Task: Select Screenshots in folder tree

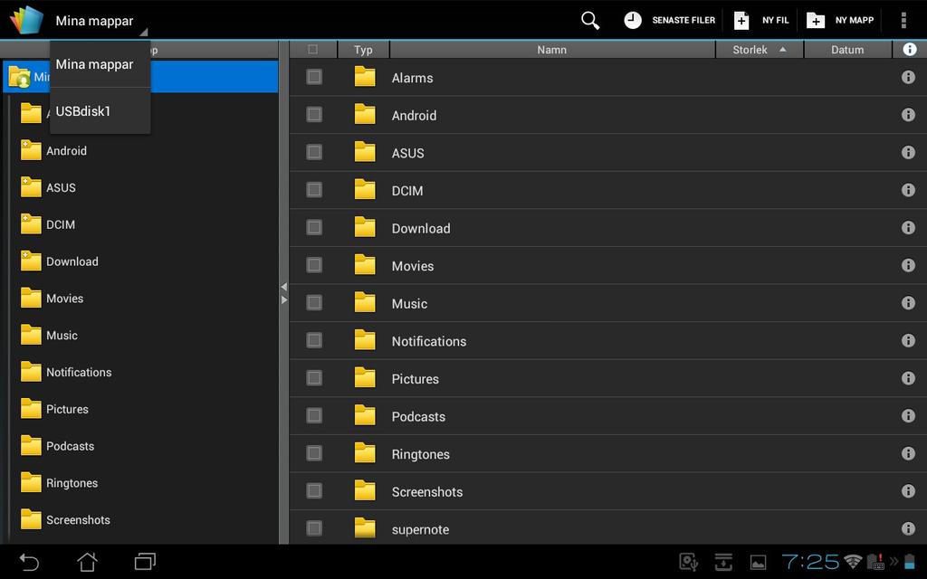Action: tap(78, 520)
